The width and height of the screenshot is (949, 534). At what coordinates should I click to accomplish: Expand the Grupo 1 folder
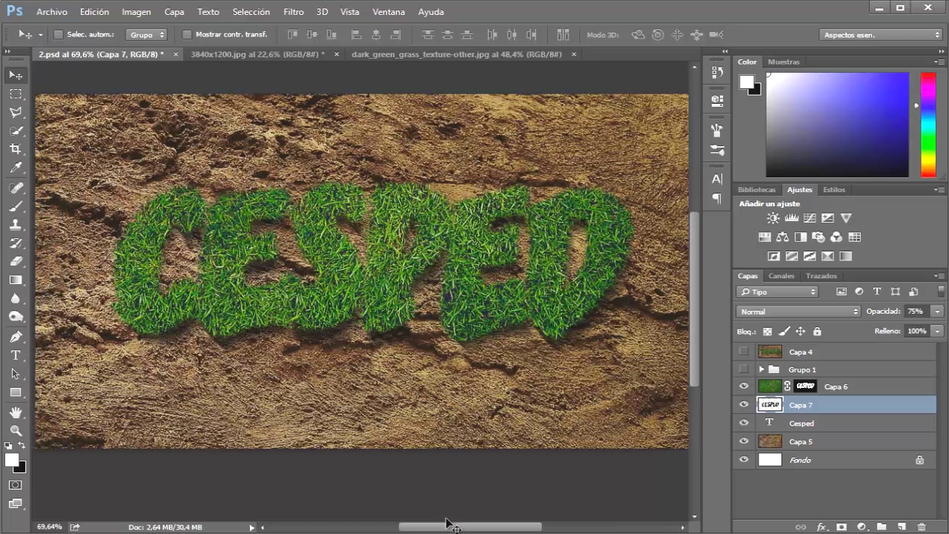[761, 369]
